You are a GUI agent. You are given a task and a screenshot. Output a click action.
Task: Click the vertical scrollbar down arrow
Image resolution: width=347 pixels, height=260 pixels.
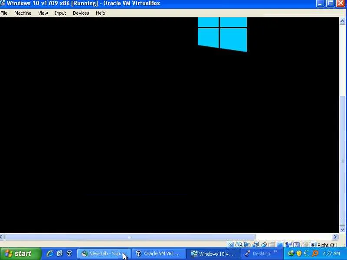point(342,230)
